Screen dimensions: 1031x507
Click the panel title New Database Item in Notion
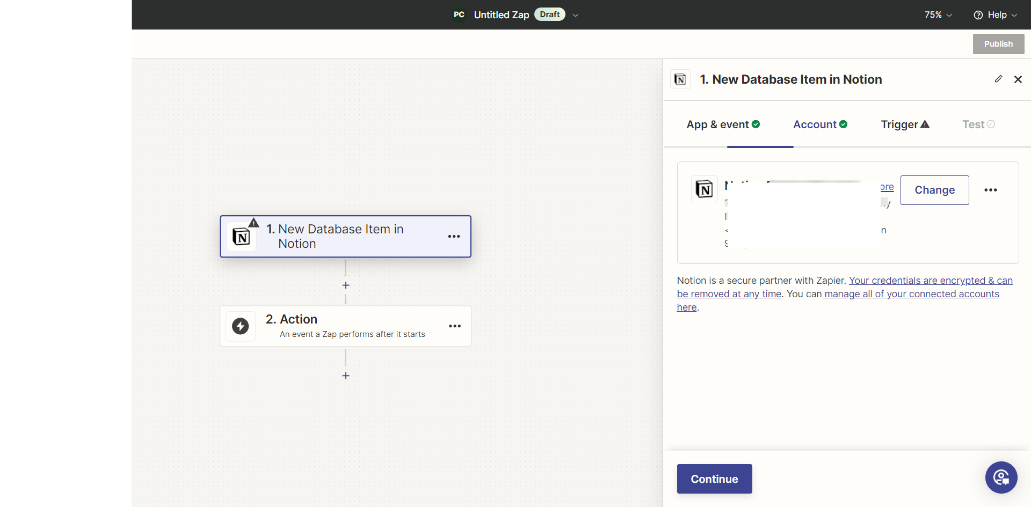pyautogui.click(x=791, y=79)
